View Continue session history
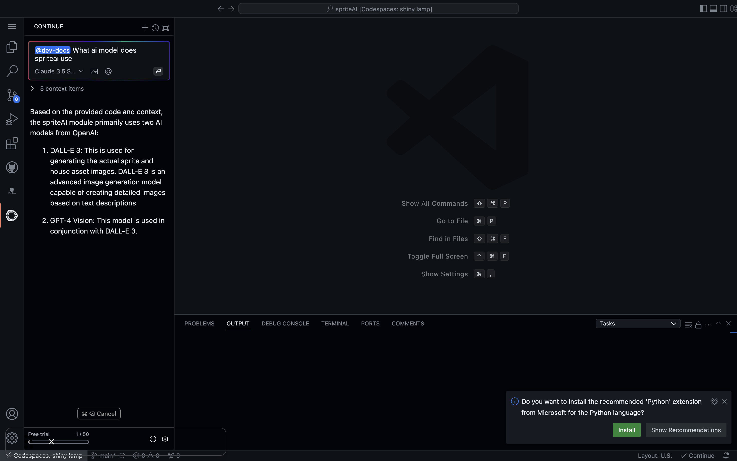737x461 pixels. click(x=155, y=28)
